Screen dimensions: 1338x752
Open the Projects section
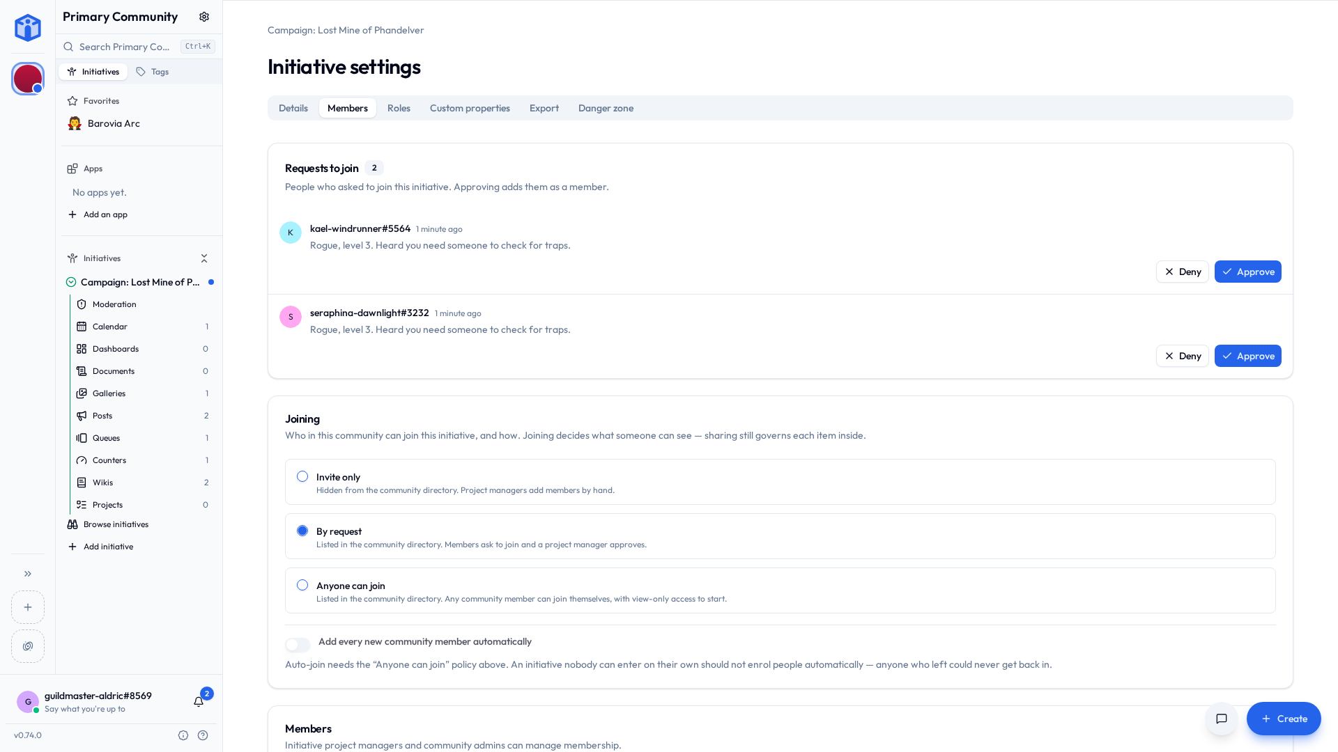pos(141,505)
